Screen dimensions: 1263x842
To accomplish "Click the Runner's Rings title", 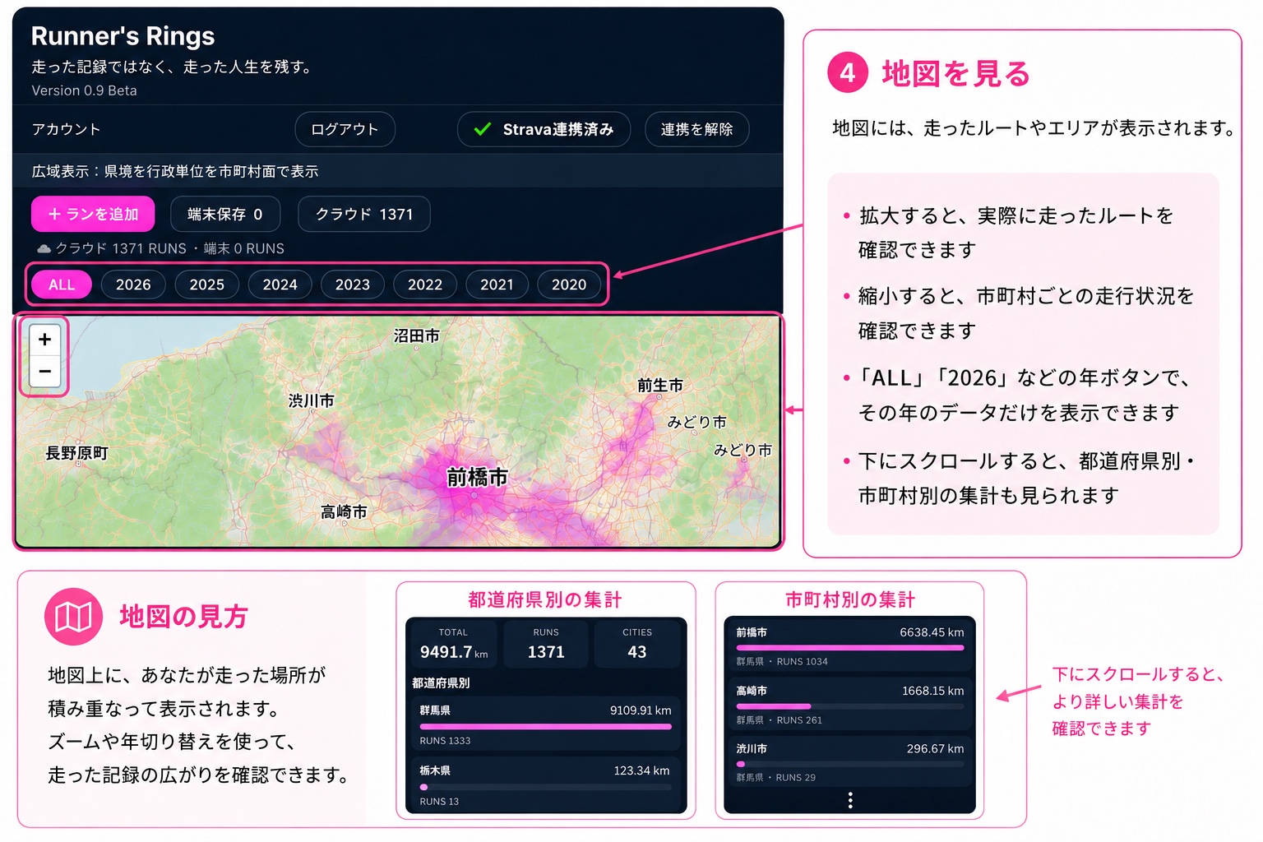I will click(123, 36).
